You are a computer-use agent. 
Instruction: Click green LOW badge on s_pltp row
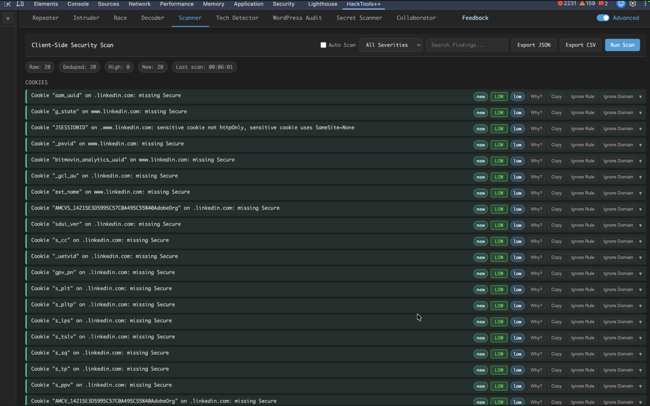tap(499, 306)
